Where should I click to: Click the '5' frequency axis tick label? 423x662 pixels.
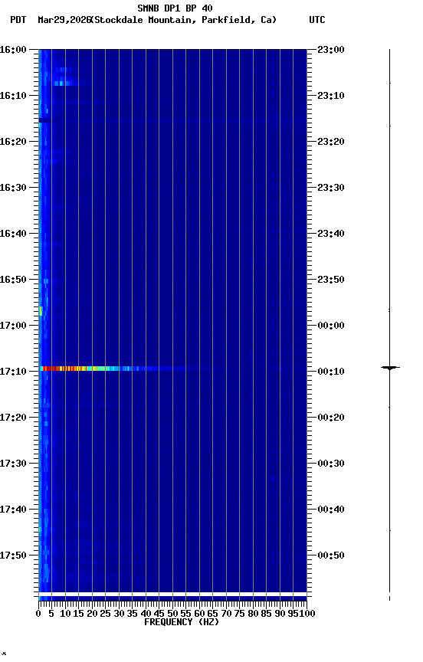click(51, 614)
